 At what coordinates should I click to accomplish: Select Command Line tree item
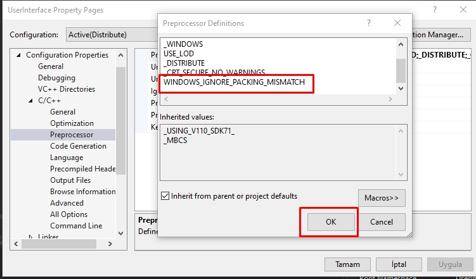coord(76,226)
